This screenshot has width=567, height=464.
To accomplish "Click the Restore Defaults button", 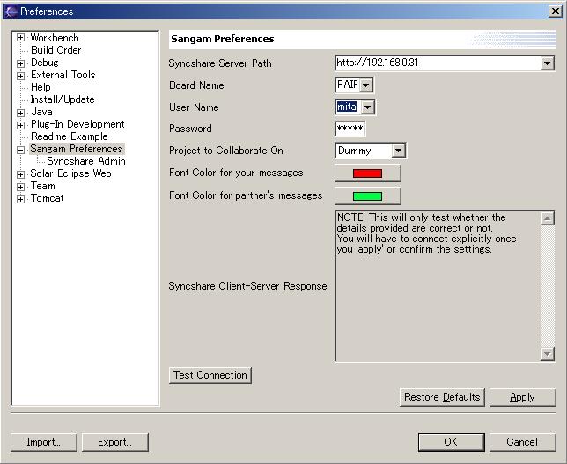I will 442,397.
